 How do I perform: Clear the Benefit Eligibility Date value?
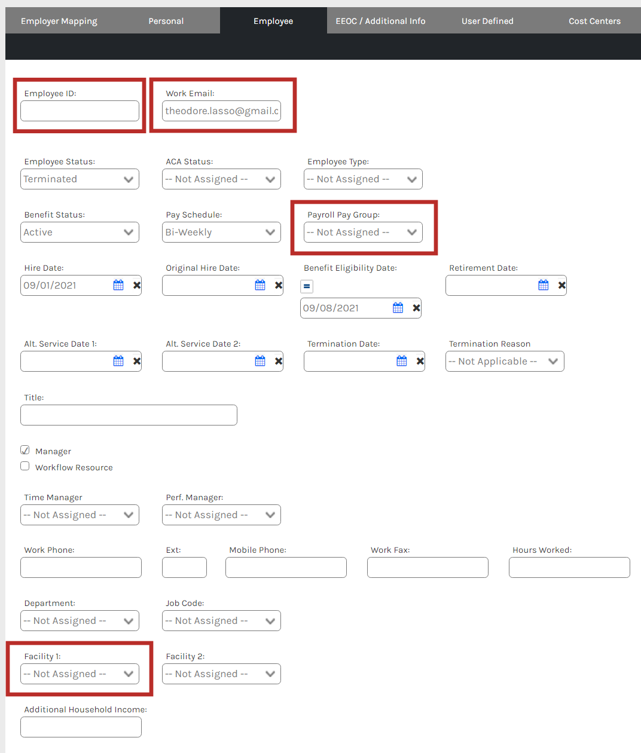tap(417, 308)
